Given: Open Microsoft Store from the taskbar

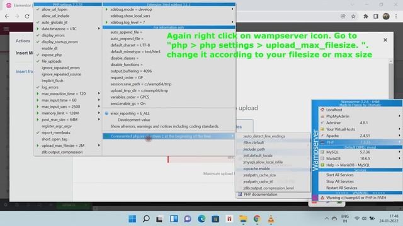Looking at the screenshot, I should point(215,219).
